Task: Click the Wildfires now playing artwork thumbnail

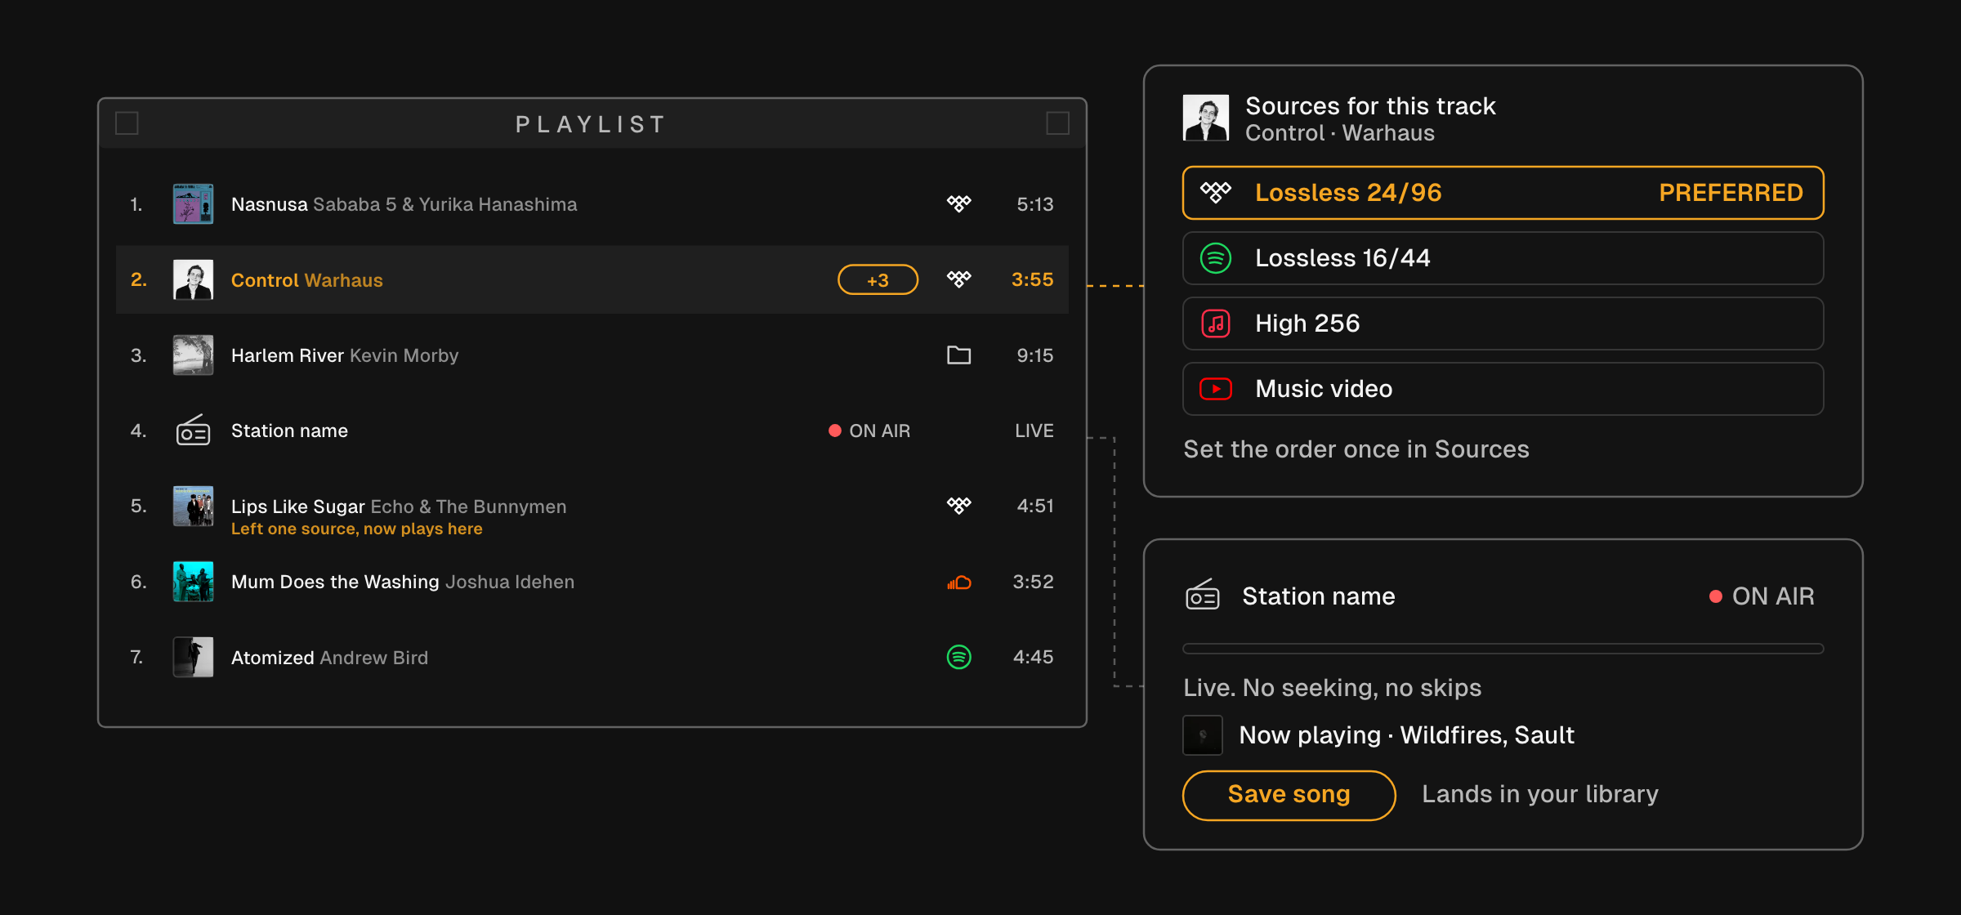Action: point(1202,735)
